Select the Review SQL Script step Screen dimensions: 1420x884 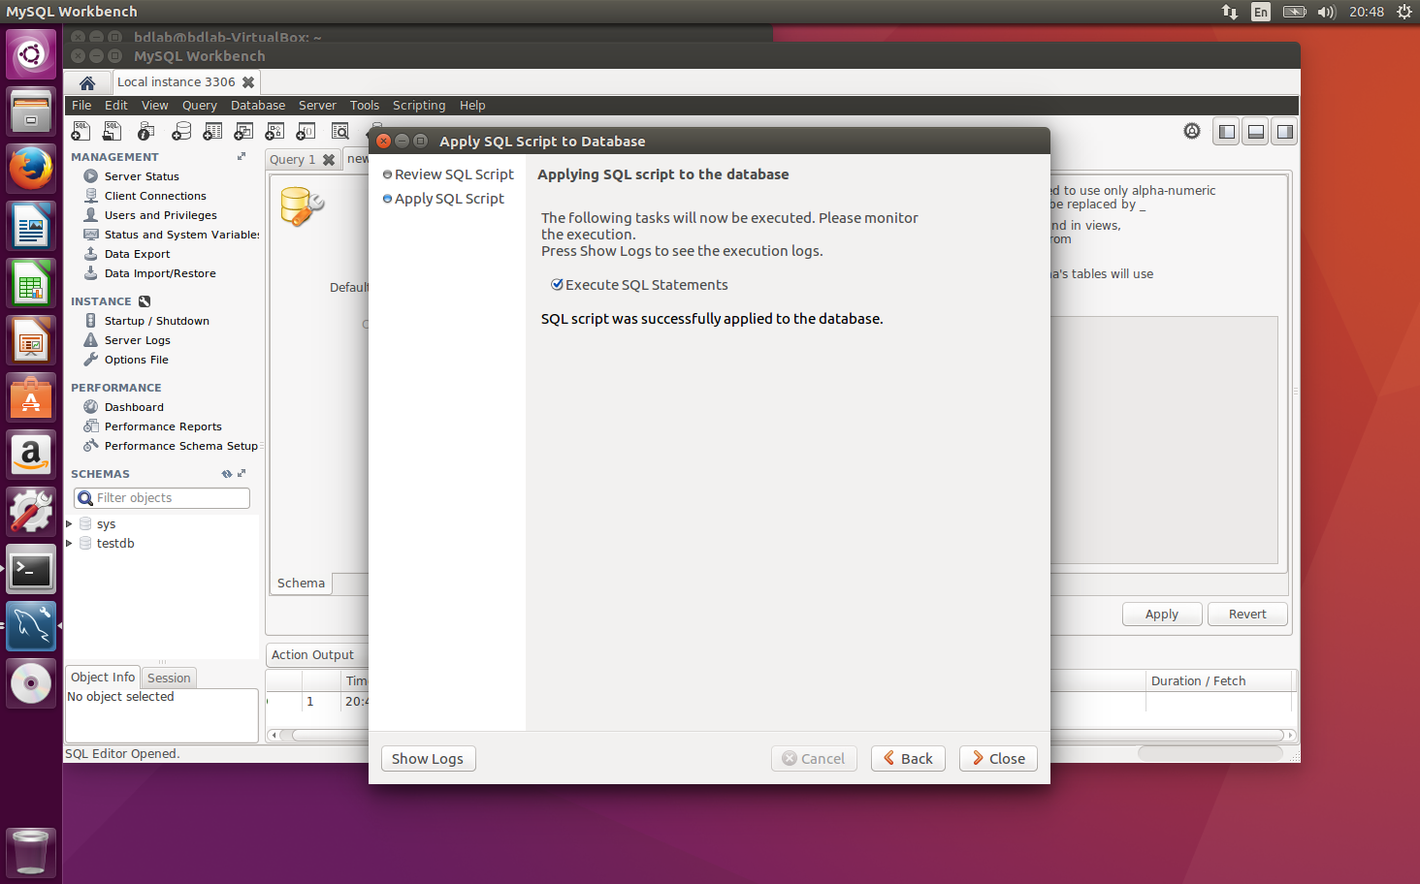[448, 174]
